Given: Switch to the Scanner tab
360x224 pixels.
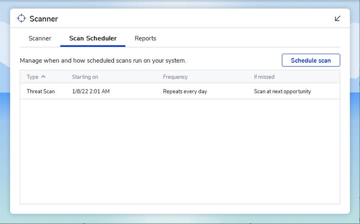Looking at the screenshot, I should tap(40, 38).
